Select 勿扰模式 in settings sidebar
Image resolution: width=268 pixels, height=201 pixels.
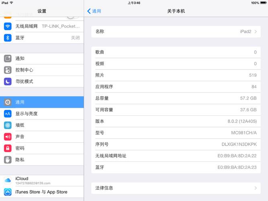[42, 82]
